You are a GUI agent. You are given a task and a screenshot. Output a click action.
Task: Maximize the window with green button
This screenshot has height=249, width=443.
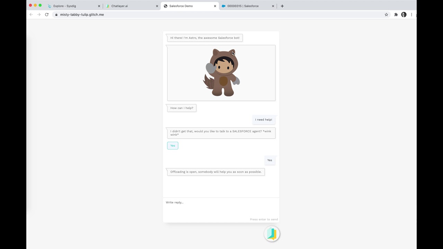[40, 5]
